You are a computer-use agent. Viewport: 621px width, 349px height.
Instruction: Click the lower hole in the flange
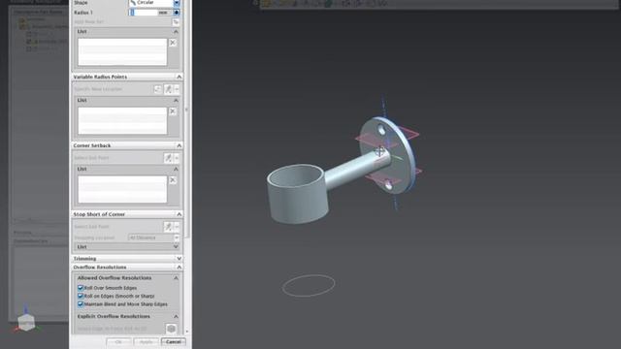pyautogui.click(x=388, y=185)
